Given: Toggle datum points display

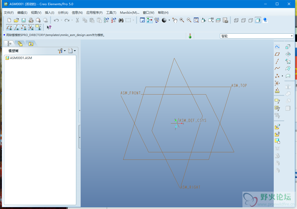Looking at the screenshot, I should point(24,27).
